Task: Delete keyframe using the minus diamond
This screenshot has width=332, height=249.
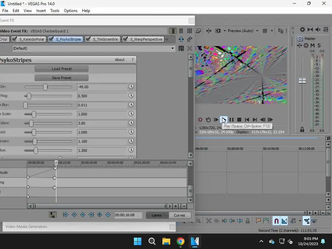Action: pyautogui.click(x=108, y=215)
